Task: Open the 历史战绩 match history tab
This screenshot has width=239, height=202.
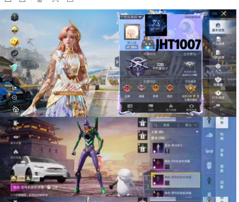Action: 218,55
